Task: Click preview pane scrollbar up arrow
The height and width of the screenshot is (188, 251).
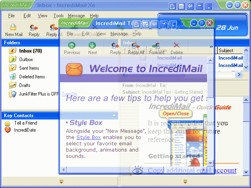Action: pos(246,100)
